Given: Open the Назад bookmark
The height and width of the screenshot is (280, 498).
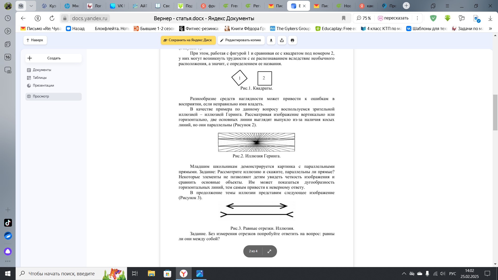Looking at the screenshot, I should [x=75, y=29].
